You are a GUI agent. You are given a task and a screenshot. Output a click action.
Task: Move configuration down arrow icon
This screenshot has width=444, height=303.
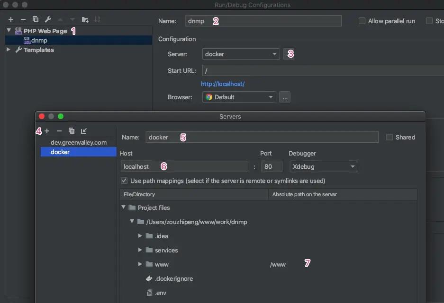pos(72,19)
